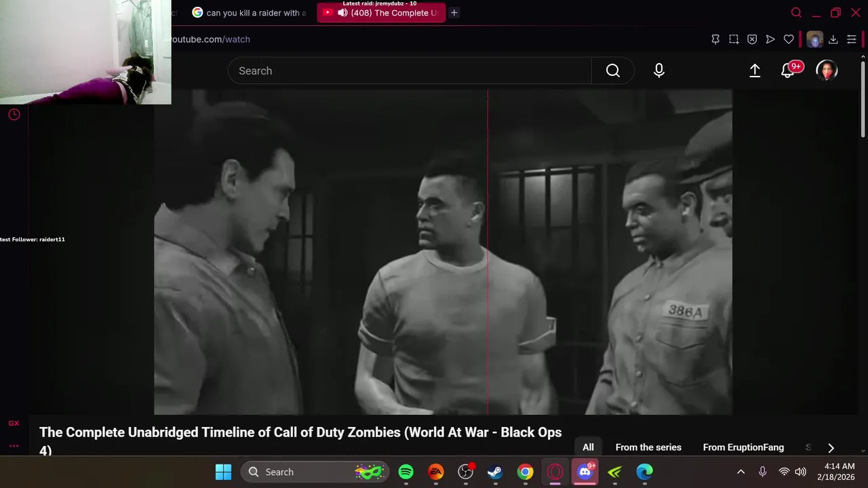The height and width of the screenshot is (488, 868).
Task: Click the video player to pause
Action: (x=443, y=252)
